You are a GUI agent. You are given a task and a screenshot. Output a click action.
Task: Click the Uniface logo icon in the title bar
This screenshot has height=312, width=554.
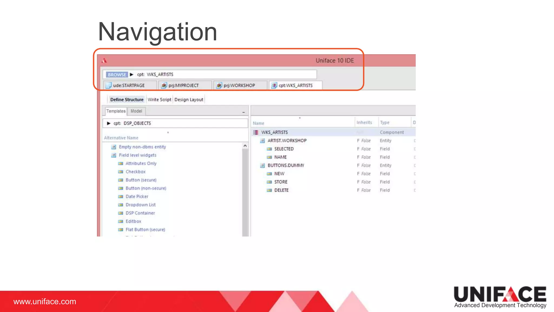pos(104,60)
